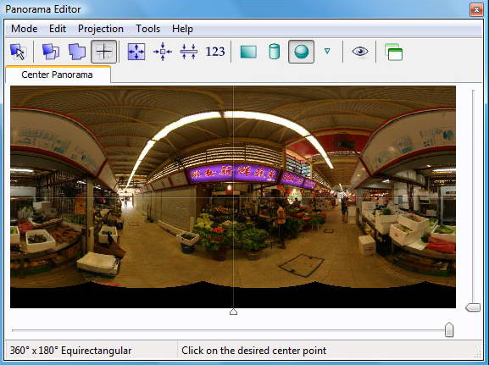Open the numerical transform 123 tool
Image resolution: width=489 pixels, height=365 pixels.
coord(215,52)
